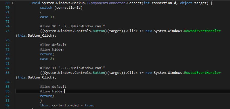Click #line hidden on line 78
Image resolution: width=230 pixels, height=109 pixels.
tap(52, 49)
